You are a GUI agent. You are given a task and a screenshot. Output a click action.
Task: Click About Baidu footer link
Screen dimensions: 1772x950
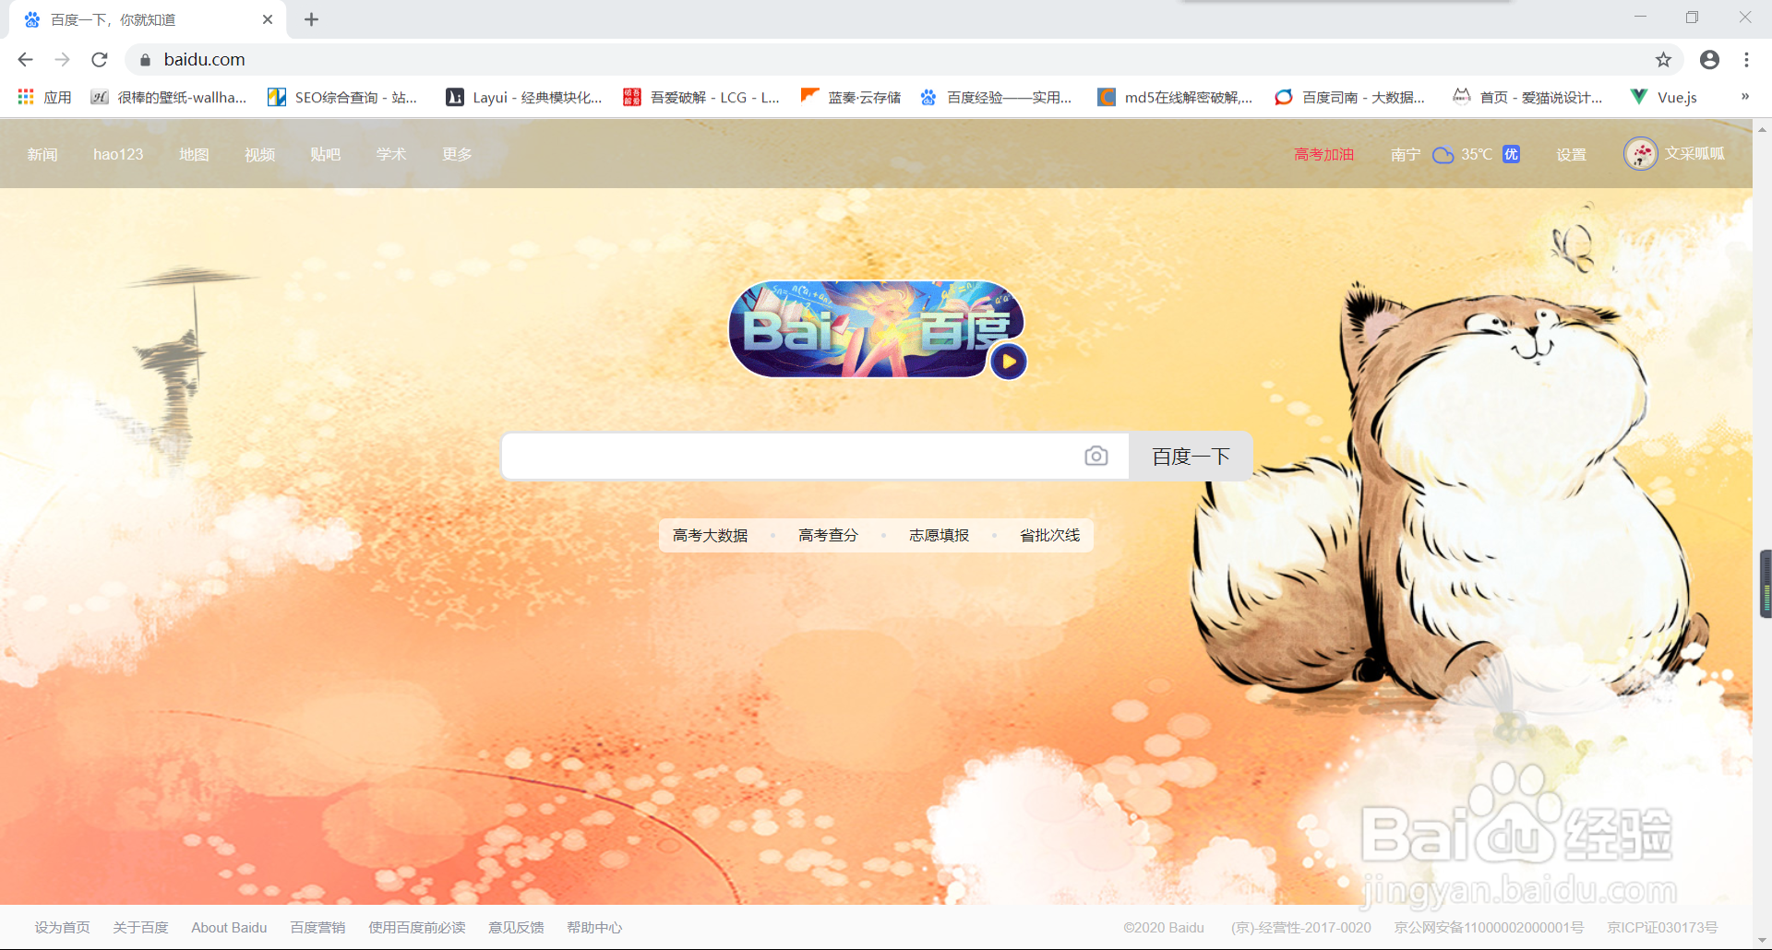coord(229,927)
